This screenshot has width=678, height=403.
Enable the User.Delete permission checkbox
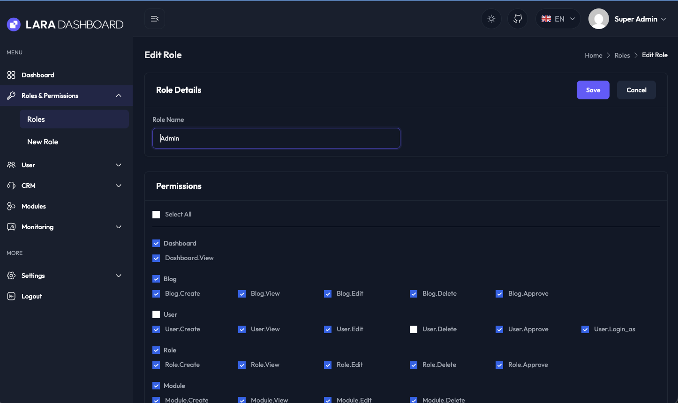pos(414,329)
